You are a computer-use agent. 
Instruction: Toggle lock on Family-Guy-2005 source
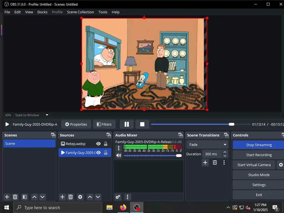(106, 153)
